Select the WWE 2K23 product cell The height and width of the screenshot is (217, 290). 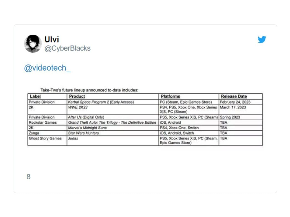point(78,107)
